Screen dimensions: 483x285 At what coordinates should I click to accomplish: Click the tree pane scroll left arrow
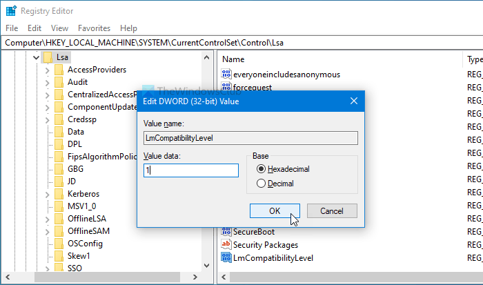(x=8, y=277)
